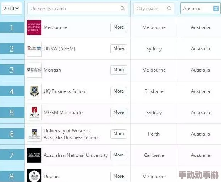The height and width of the screenshot is (182, 221).
Task: Select the UQ Business School name
Action: 65,91
